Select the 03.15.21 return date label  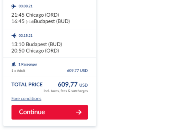click(26, 36)
